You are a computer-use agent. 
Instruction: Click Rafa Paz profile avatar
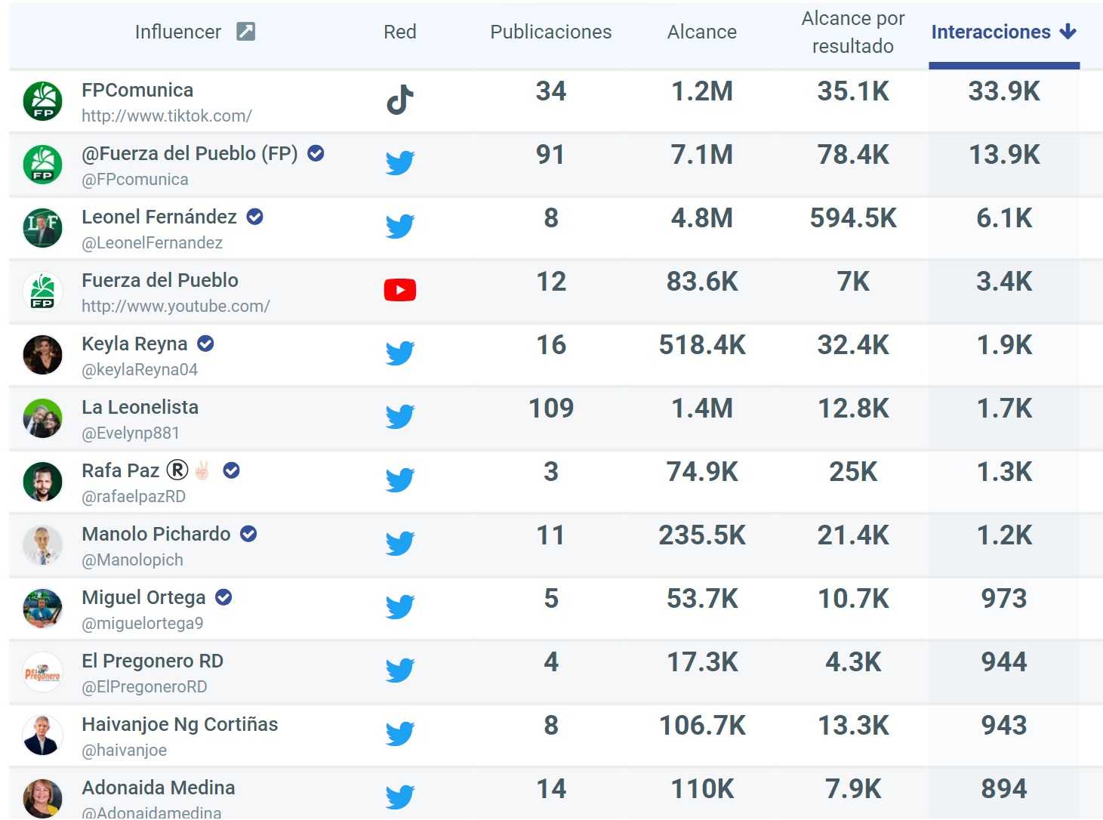pos(43,482)
